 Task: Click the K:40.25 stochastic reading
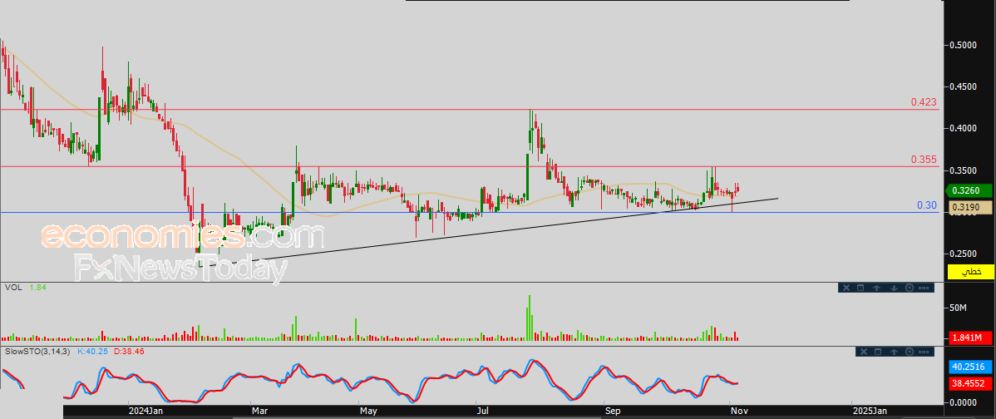click(x=93, y=351)
